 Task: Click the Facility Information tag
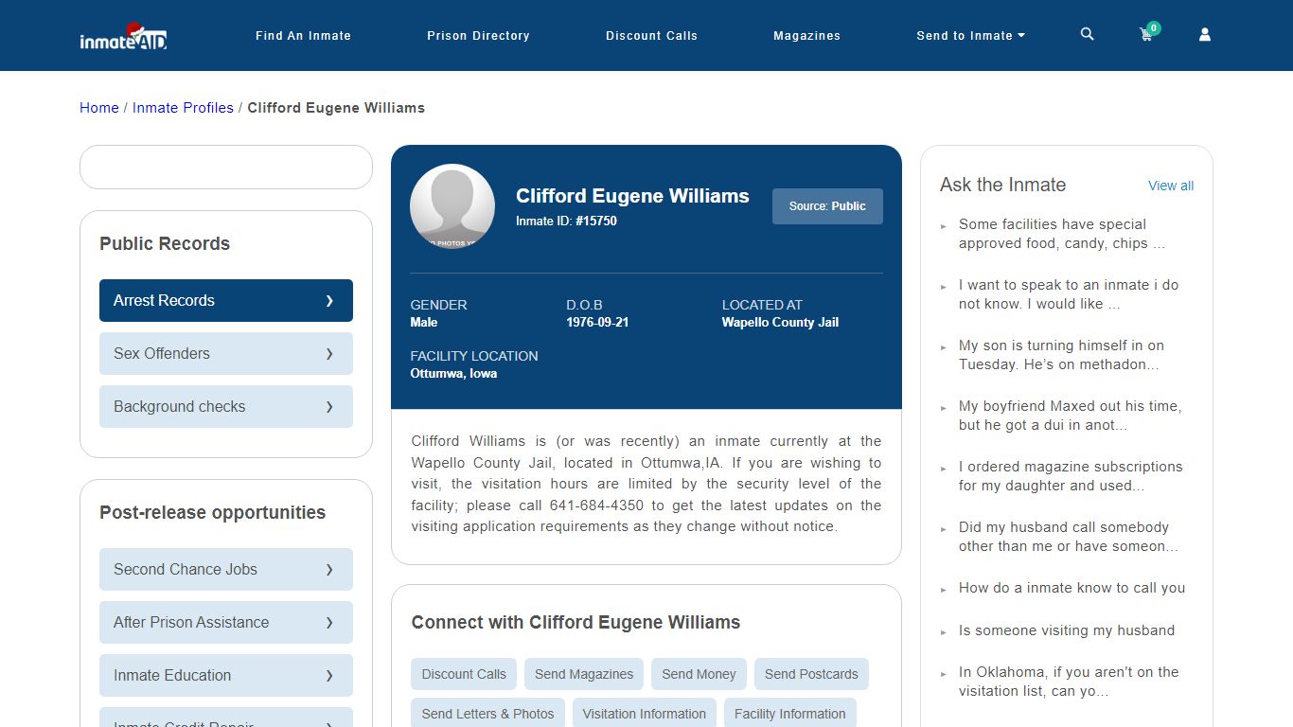coord(790,714)
